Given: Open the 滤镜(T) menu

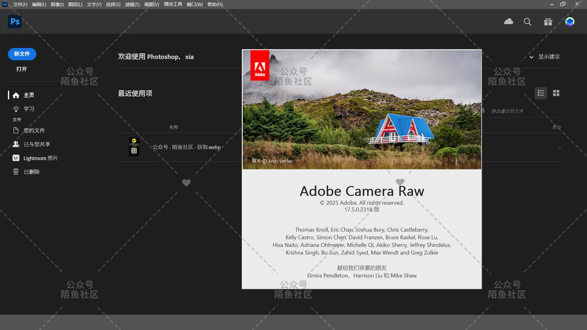Looking at the screenshot, I should (132, 4).
